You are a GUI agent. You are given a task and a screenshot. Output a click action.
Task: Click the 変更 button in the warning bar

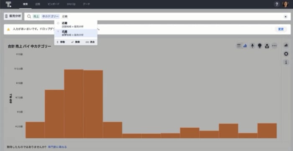pyautogui.click(x=281, y=29)
